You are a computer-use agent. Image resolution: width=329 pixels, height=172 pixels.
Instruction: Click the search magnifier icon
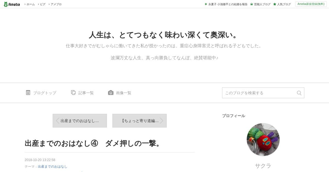(x=299, y=93)
